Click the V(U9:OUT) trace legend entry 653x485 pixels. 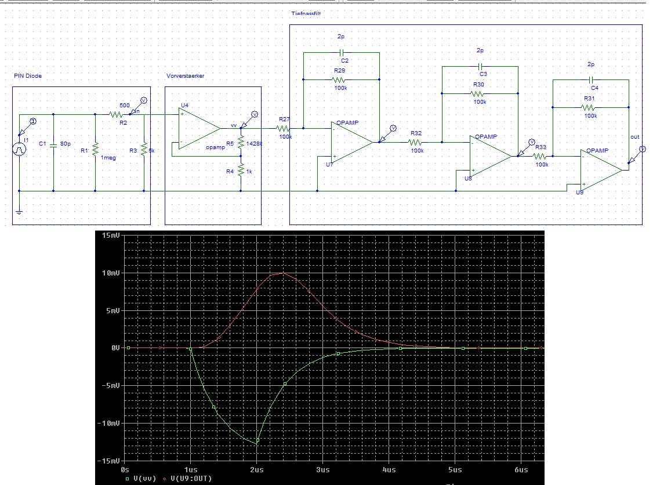point(187,479)
